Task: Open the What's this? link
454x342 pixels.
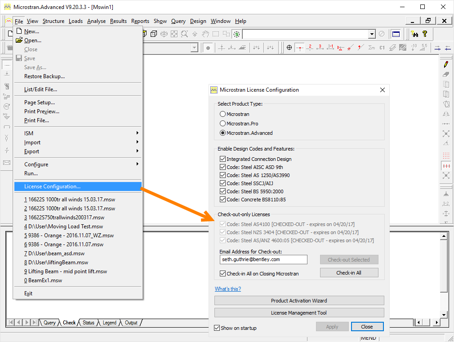Action: tap(228, 289)
